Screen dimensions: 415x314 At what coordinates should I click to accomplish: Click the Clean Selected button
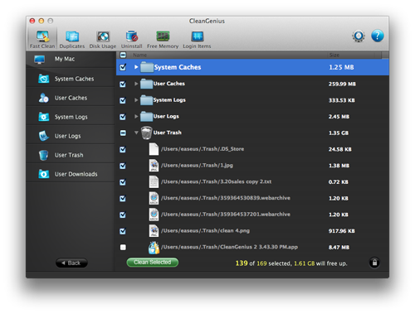(x=153, y=262)
